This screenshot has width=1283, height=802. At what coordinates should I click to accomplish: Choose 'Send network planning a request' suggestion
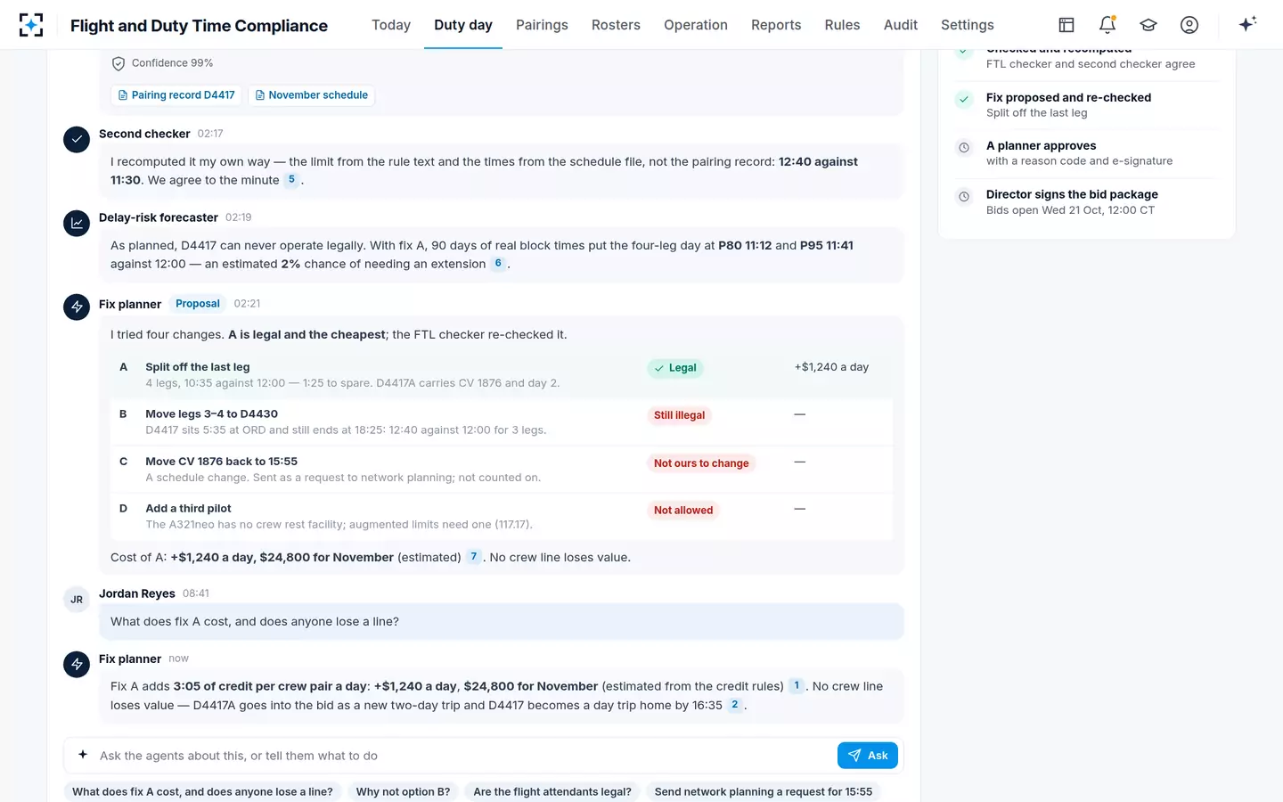click(764, 791)
